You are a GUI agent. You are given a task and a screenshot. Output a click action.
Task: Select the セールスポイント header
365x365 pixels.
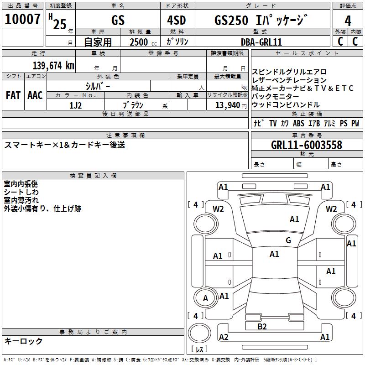[307, 53]
